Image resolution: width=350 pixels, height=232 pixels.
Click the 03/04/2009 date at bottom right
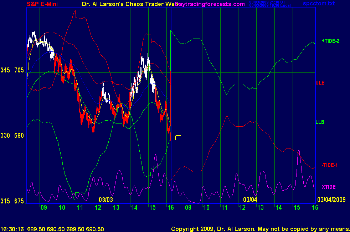331,199
